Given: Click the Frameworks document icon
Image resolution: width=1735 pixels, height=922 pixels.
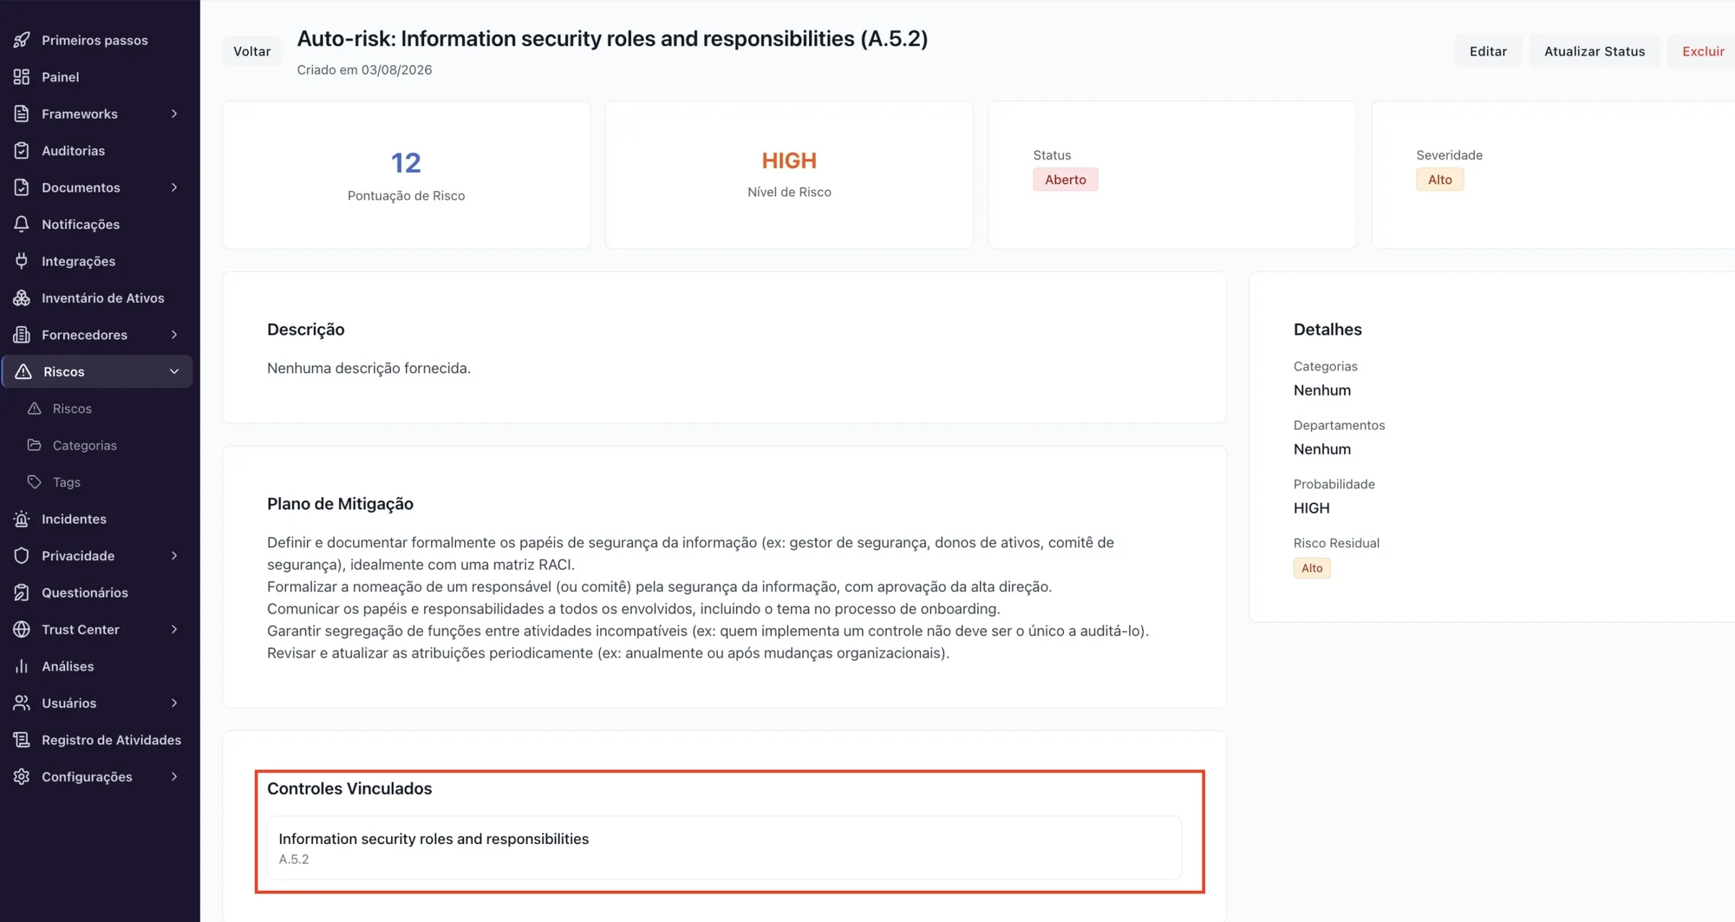Looking at the screenshot, I should [22, 113].
